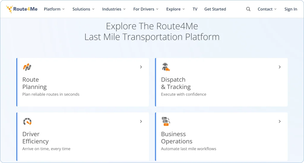Image resolution: width=304 pixels, height=163 pixels.
Task: Click the Sign In link
Action: 291,9
